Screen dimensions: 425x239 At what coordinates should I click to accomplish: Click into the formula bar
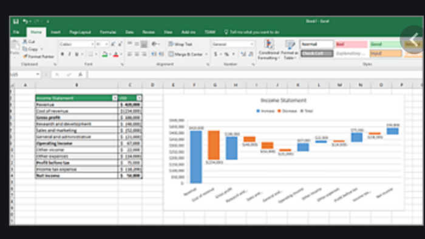click(x=255, y=75)
